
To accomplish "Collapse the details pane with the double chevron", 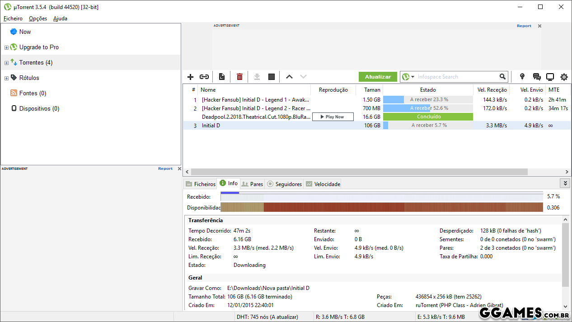I will point(565,183).
